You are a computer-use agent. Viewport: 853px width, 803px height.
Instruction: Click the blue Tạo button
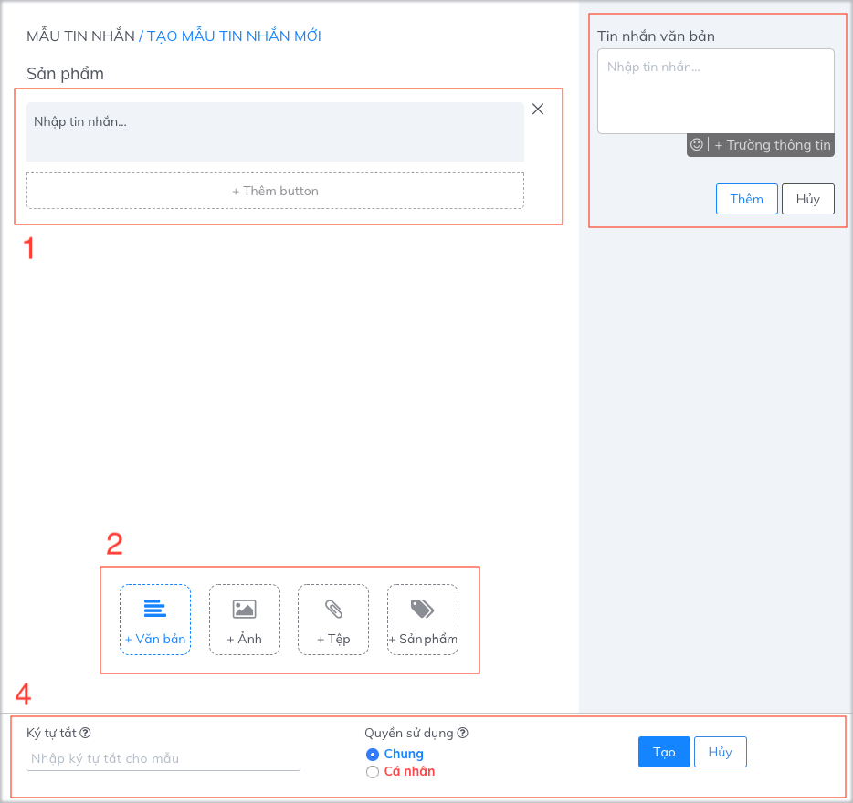point(664,752)
